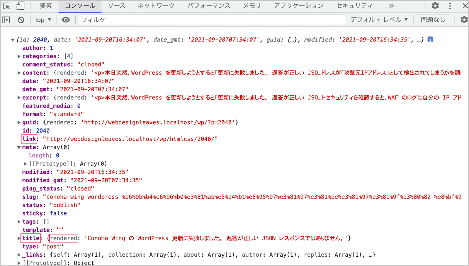Click into the フィルタ filter input field
Screen dimensions: 469x266
(211, 20)
